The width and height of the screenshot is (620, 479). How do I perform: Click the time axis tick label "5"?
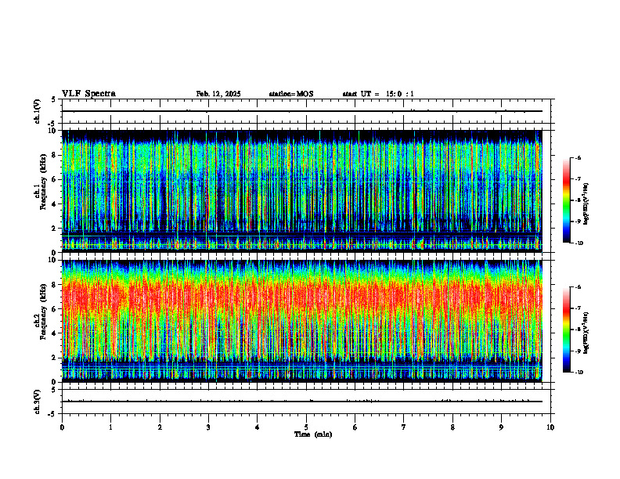pyautogui.click(x=306, y=427)
